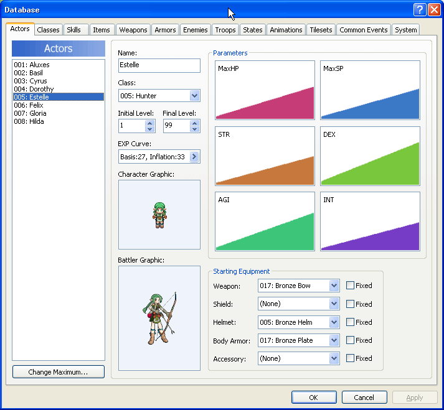Viewport: 444px width, 410px height.
Task: Open the Weapon dropdown with Bronze Bow
Action: 334,286
